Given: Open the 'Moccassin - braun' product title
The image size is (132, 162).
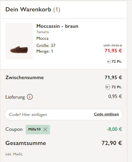Looking at the screenshot, I should (57, 26).
